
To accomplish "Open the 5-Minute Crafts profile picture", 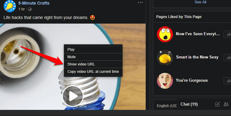I will tap(10, 6).
